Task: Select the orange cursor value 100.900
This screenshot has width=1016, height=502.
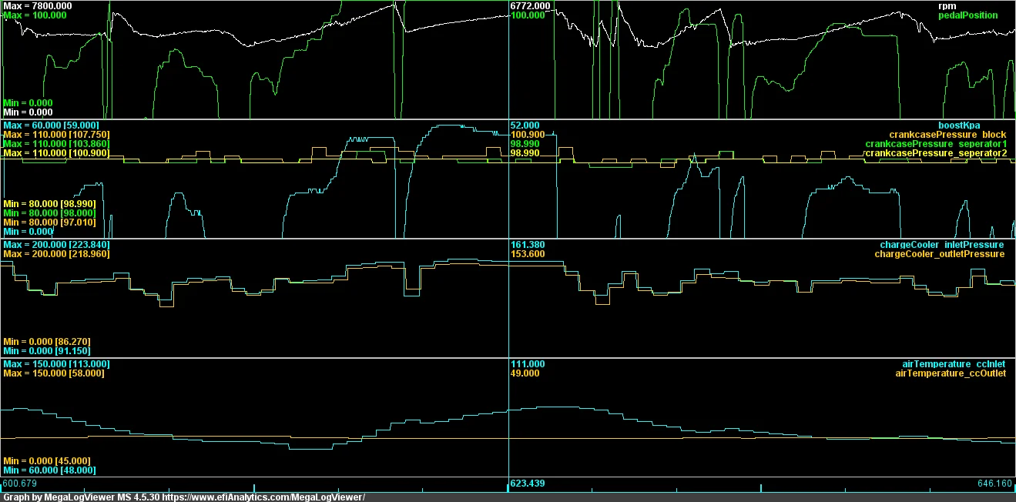Action: click(528, 135)
